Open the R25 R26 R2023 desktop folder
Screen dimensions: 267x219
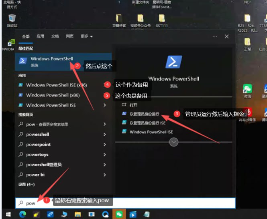[x=247, y=23]
